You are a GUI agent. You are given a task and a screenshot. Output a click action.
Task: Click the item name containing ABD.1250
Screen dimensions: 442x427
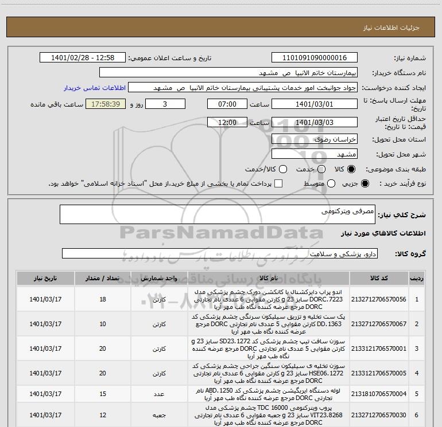point(269,394)
